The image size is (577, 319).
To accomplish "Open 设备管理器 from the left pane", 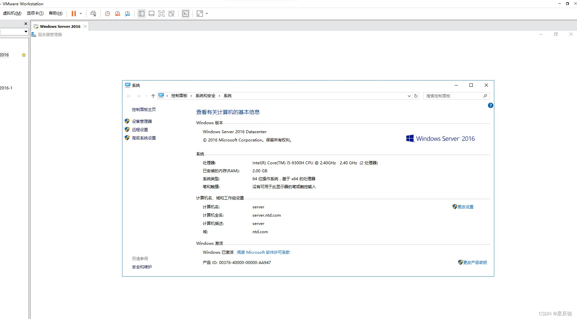I will pos(142,122).
